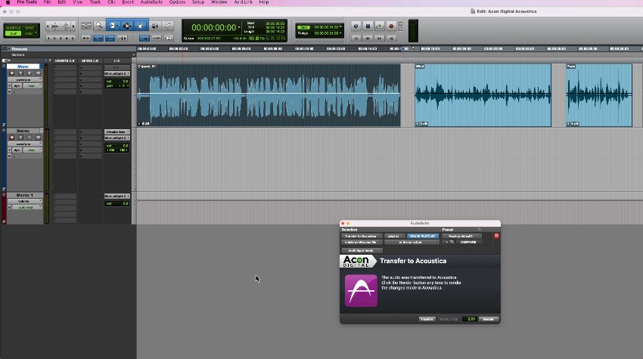Click the main counter 00:00:00:00

point(214,28)
